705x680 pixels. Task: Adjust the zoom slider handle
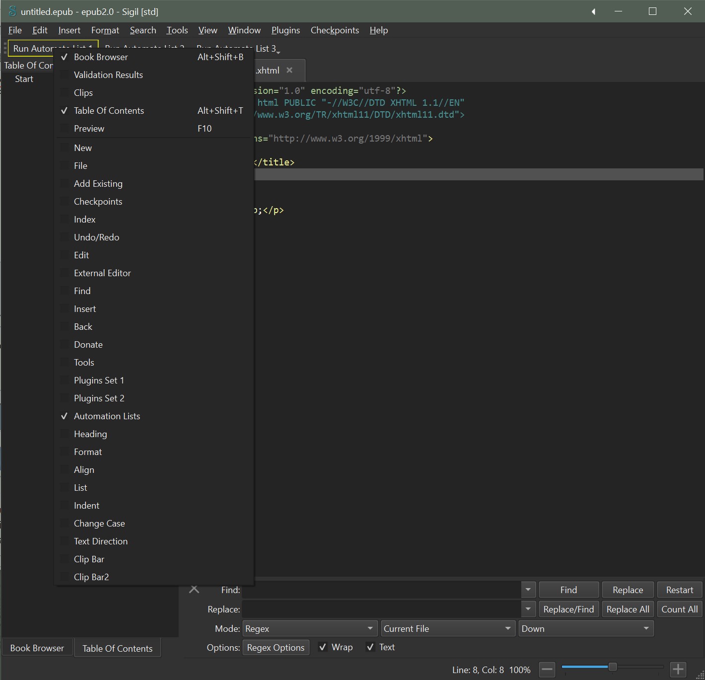(613, 667)
